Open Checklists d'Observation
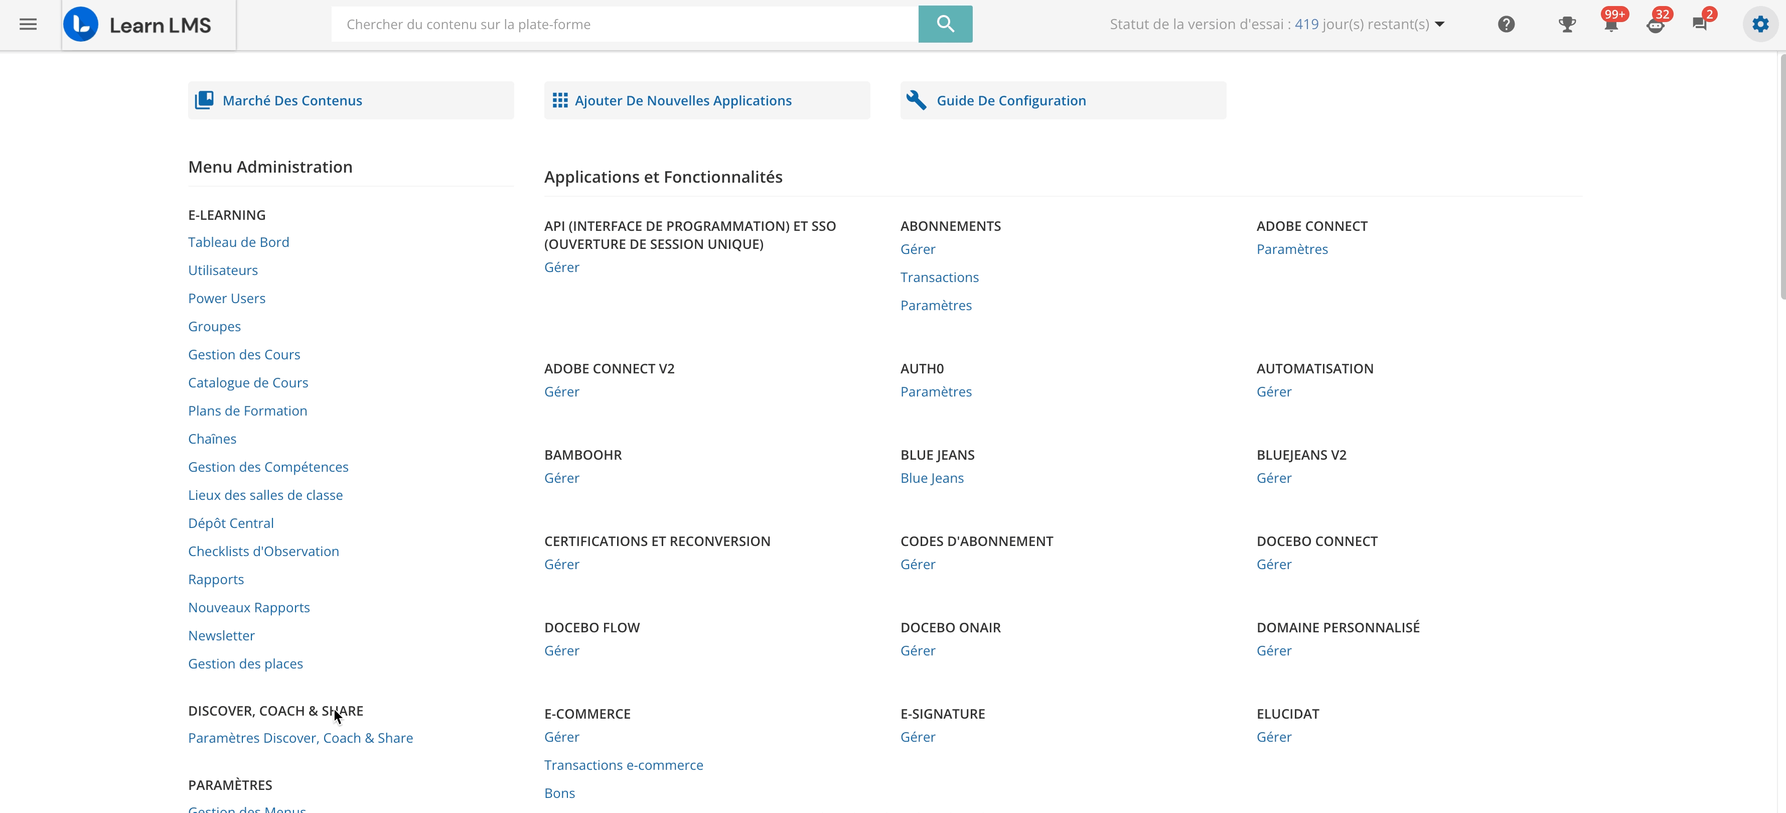Screen dimensions: 1786x813 tap(263, 552)
